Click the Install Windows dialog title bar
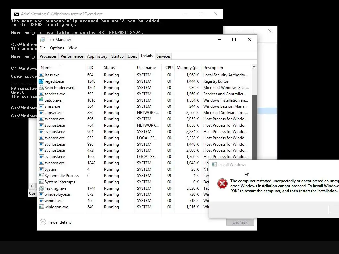 274,165
